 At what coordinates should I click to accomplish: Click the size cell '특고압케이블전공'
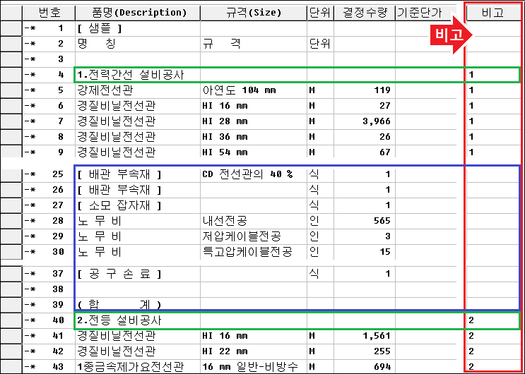254,251
